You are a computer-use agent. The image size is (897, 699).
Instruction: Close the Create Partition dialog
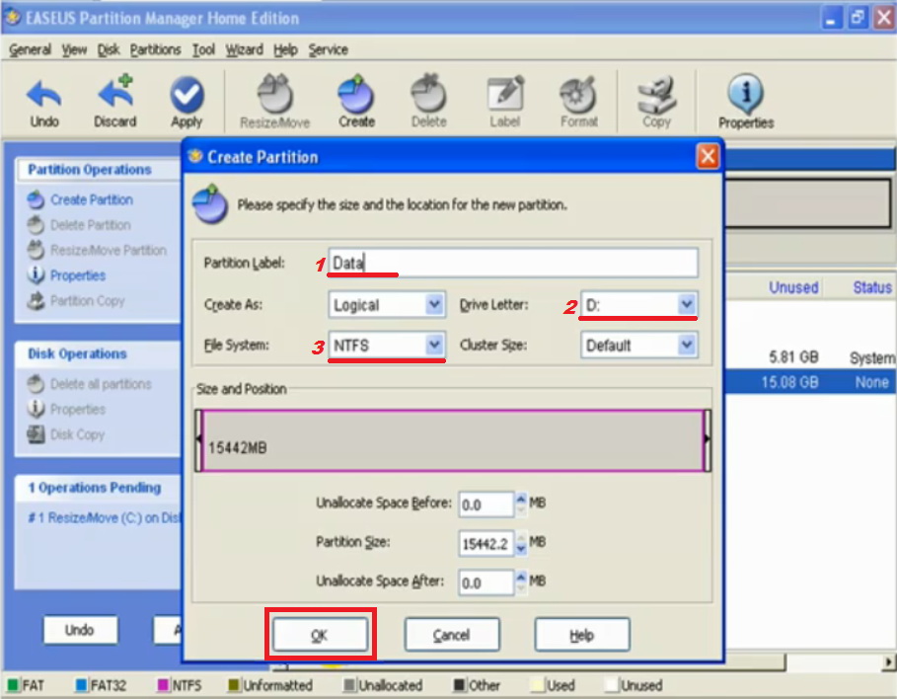coord(708,156)
